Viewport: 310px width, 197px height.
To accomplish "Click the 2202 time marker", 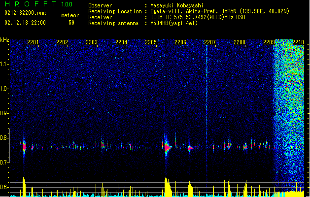I will (62, 42).
